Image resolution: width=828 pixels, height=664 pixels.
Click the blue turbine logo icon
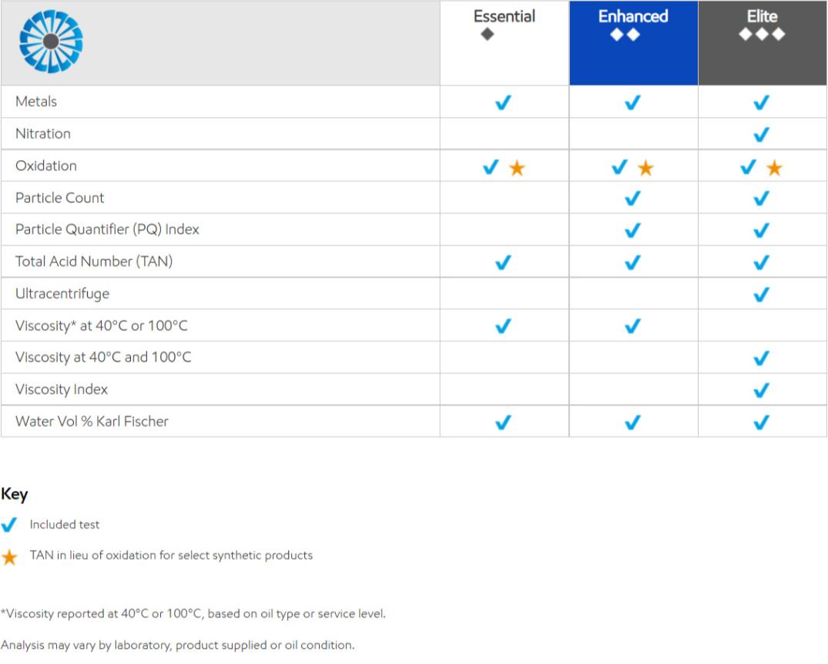tap(51, 42)
